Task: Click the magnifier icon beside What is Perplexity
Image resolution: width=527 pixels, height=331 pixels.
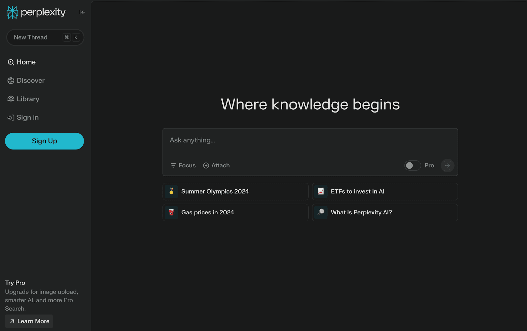Action: [x=321, y=212]
